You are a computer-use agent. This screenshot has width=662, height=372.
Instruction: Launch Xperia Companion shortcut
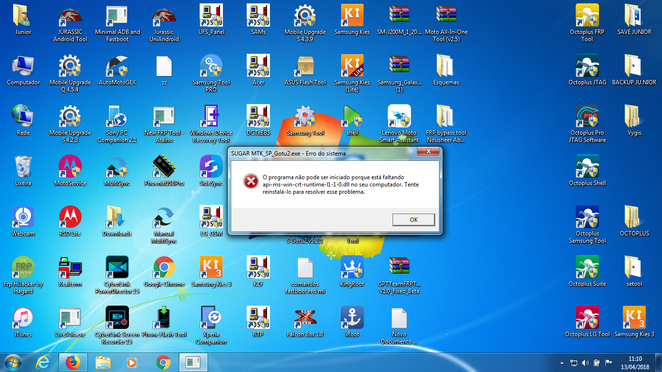tap(211, 325)
